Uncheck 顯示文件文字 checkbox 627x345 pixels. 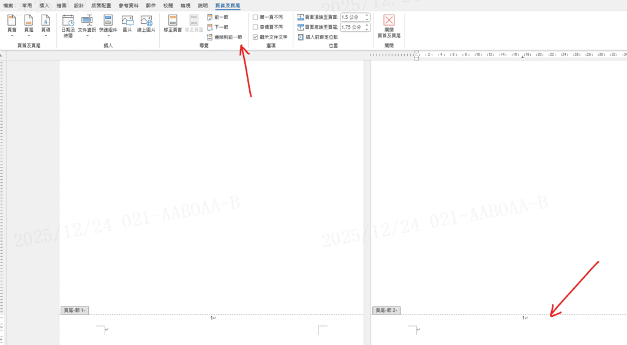click(x=256, y=37)
